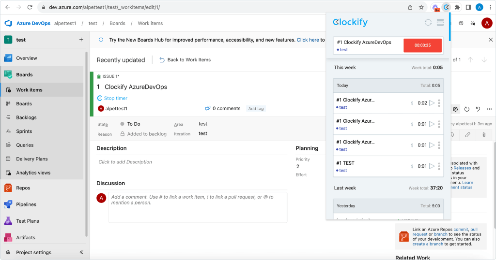
Task: Click the revert changes undo icon
Action: [478, 109]
